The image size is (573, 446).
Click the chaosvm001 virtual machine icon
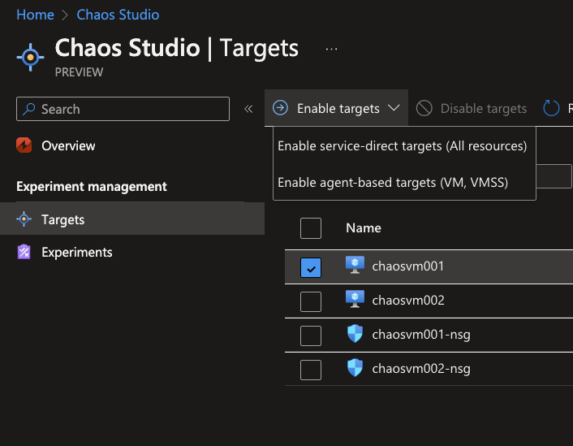[x=355, y=266]
